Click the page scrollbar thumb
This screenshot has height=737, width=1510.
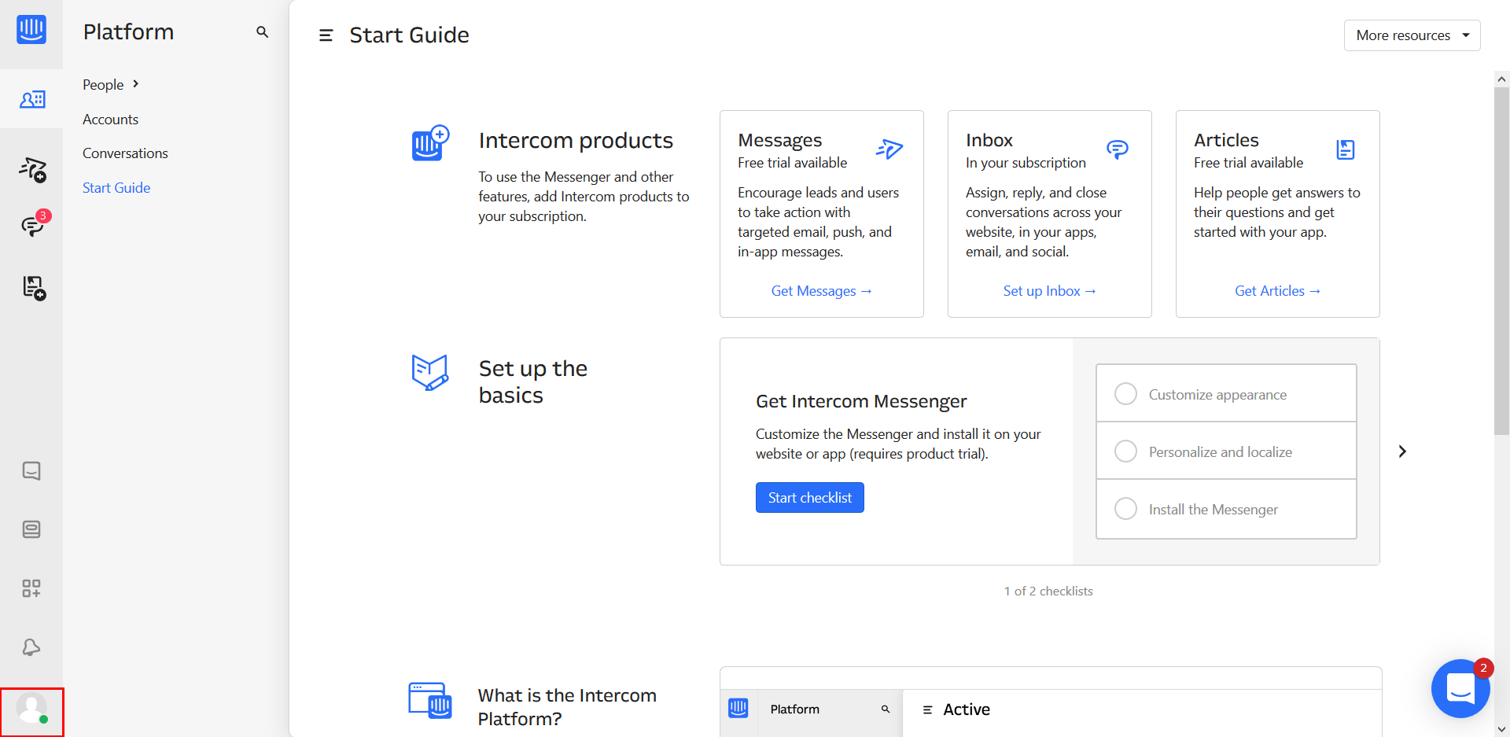pos(1502,261)
